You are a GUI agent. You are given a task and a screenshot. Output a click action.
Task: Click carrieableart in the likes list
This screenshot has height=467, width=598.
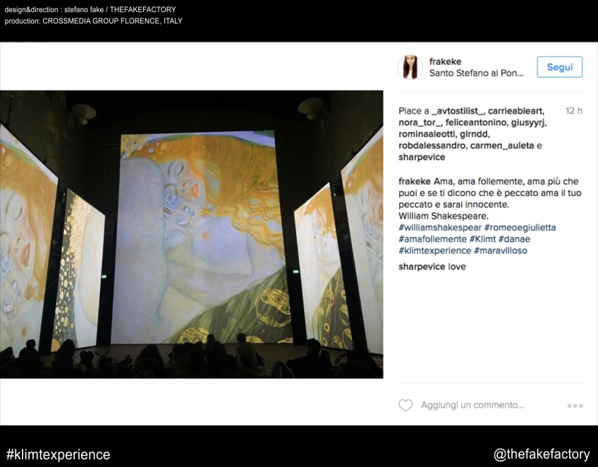coord(516,111)
